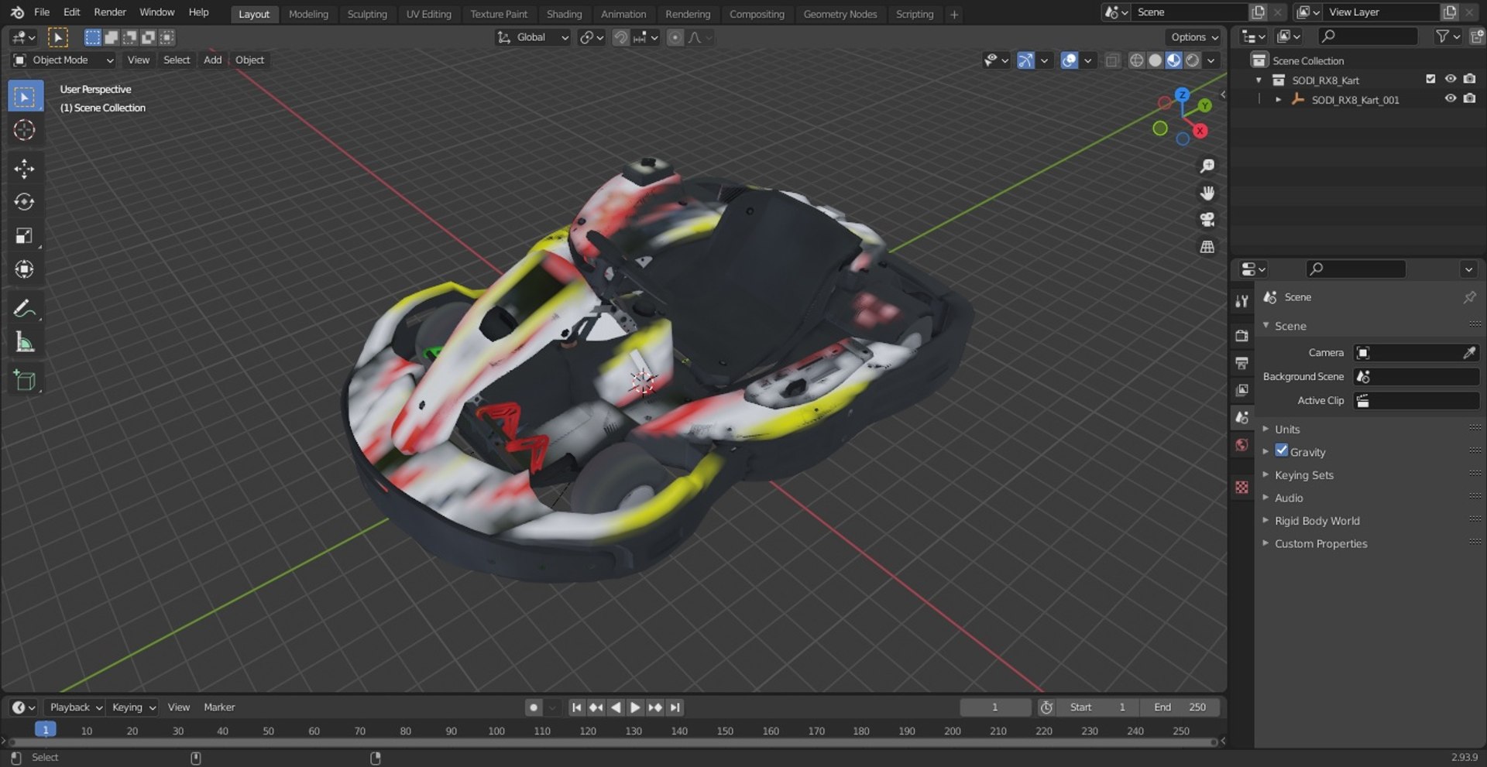Viewport: 1487px width, 767px height.
Task: Toggle SODI_RX8_Kart collection exclude checkbox
Action: click(x=1430, y=79)
